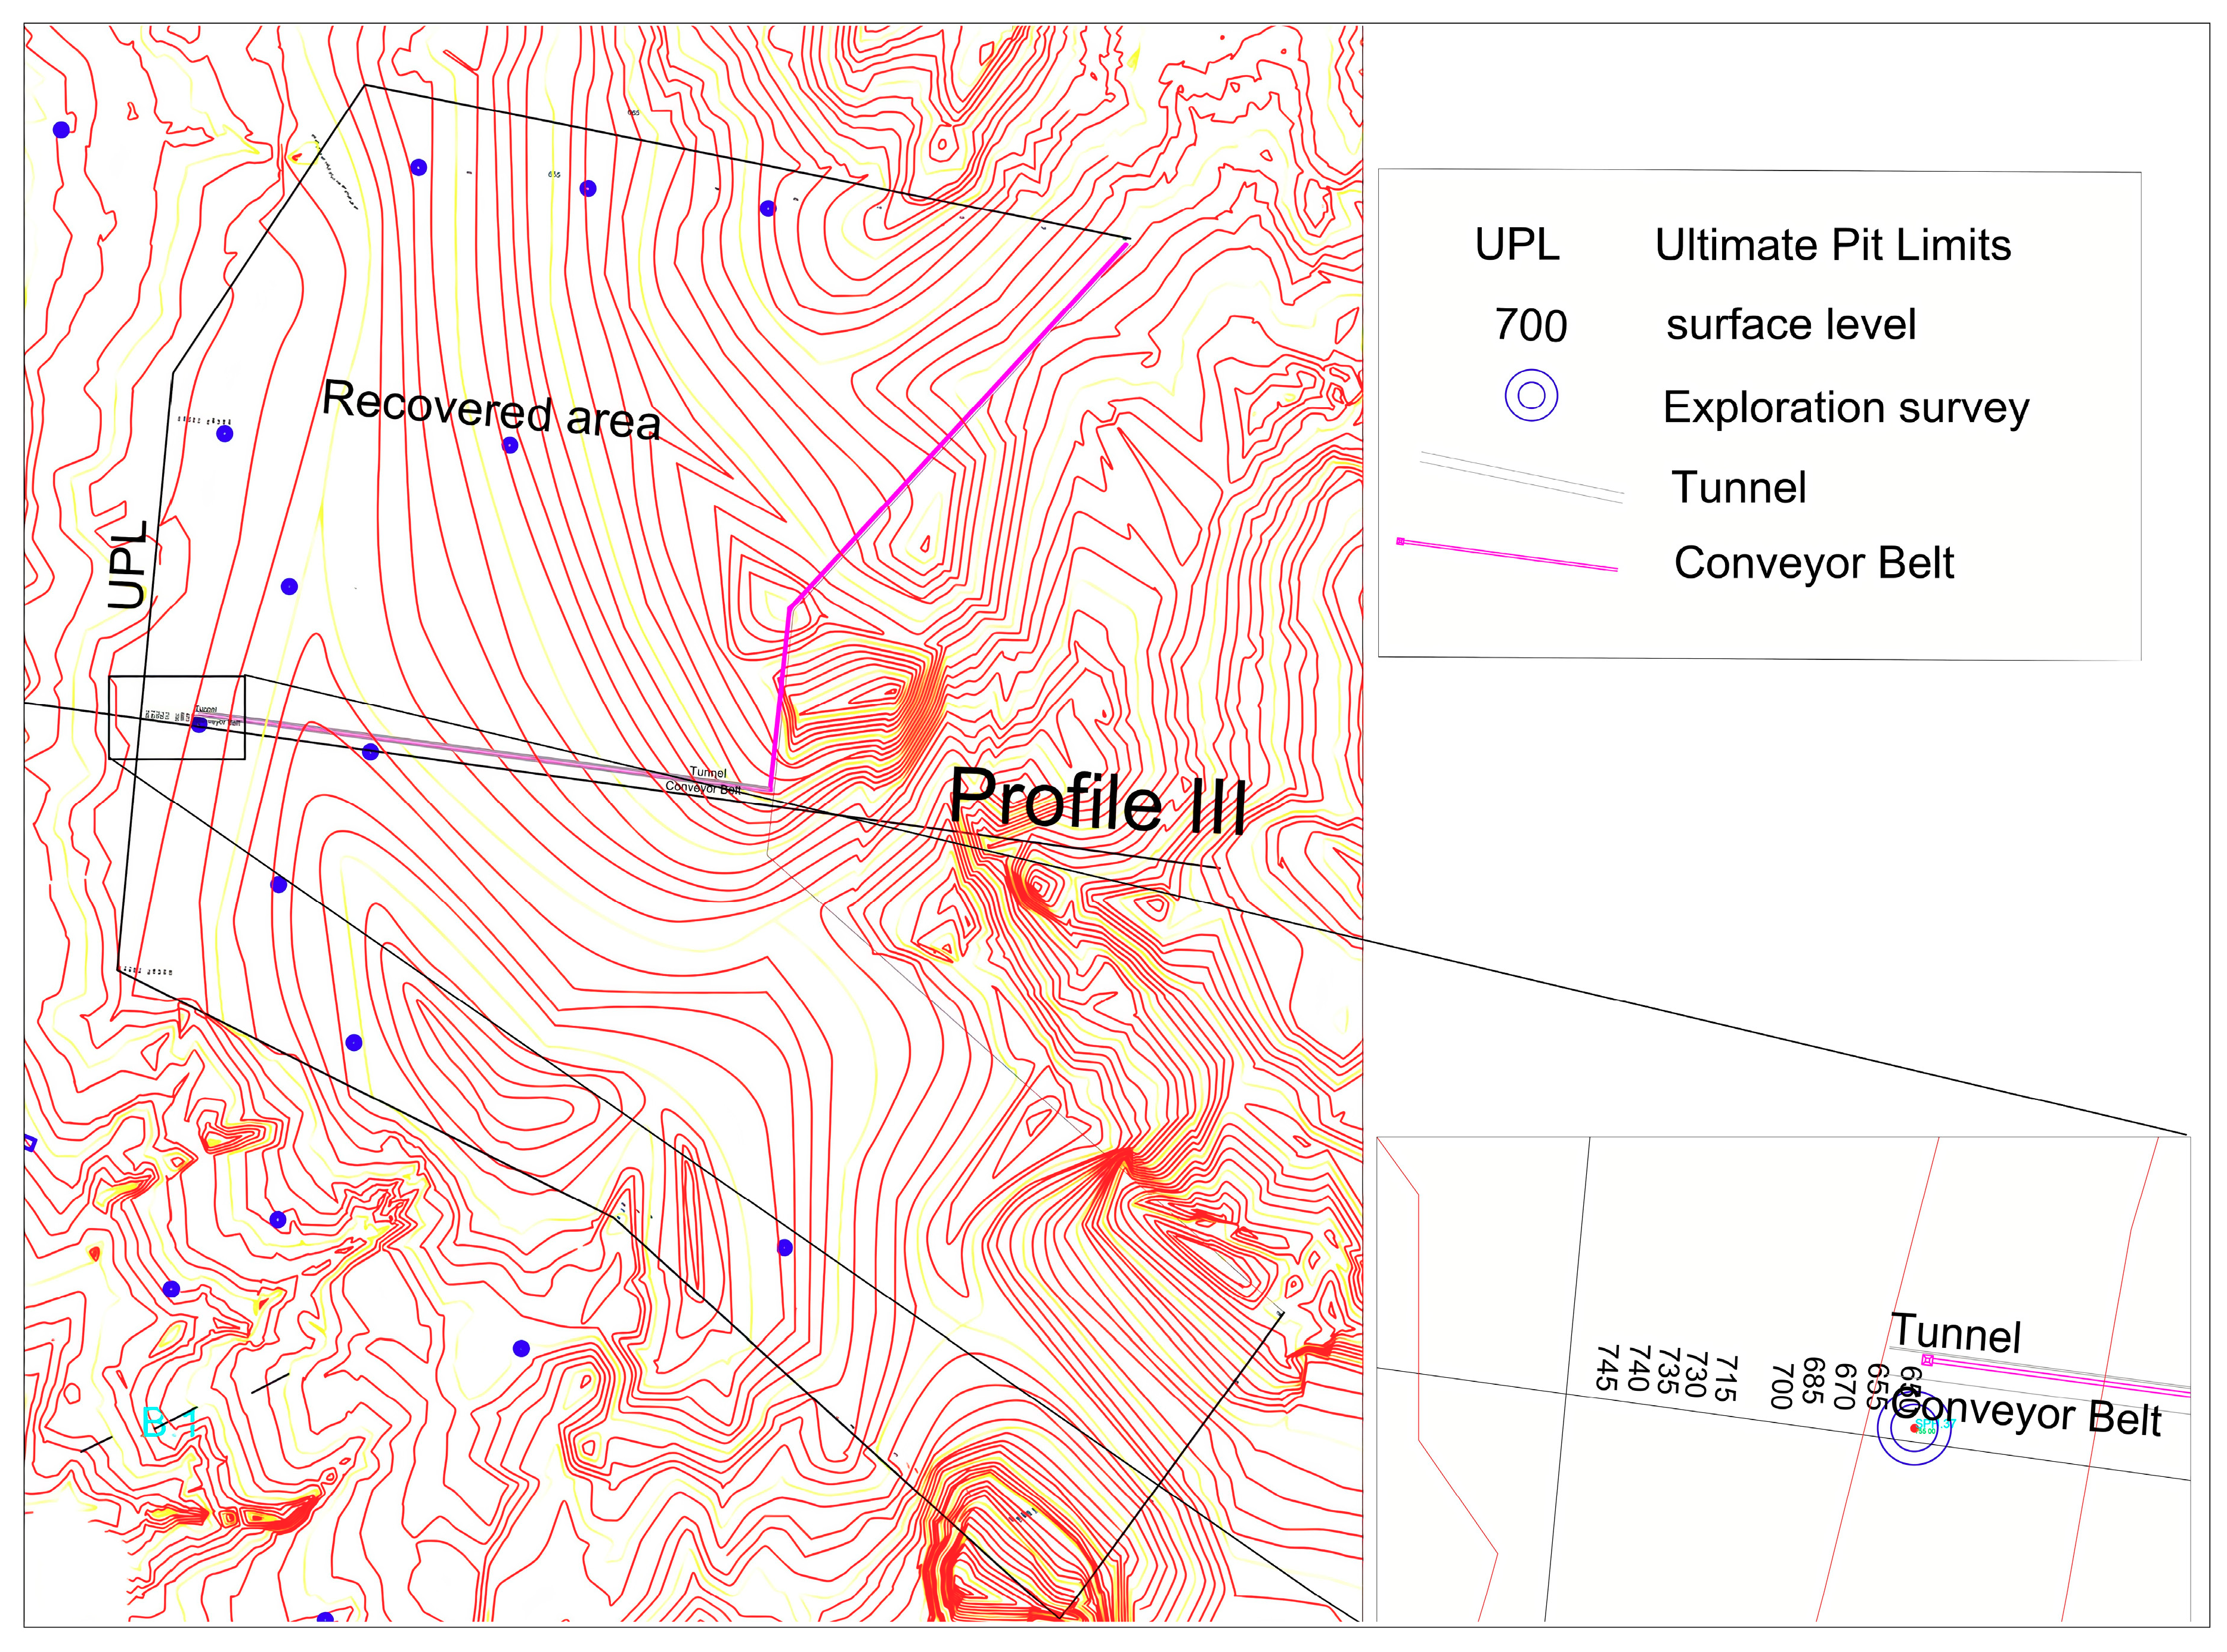This screenshot has width=2227, height=1652.
Task: Click the cyan 'B.1' label on map
Action: coord(168,1422)
